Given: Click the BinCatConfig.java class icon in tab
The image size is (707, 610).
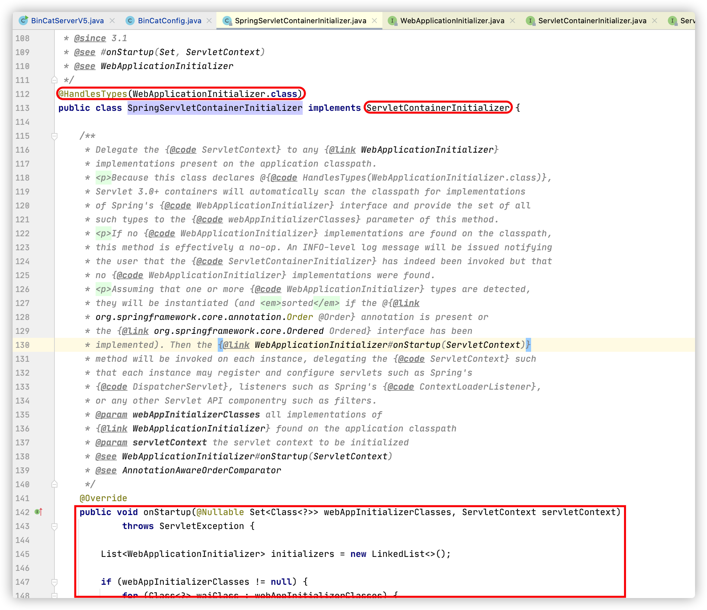Looking at the screenshot, I should click(130, 21).
